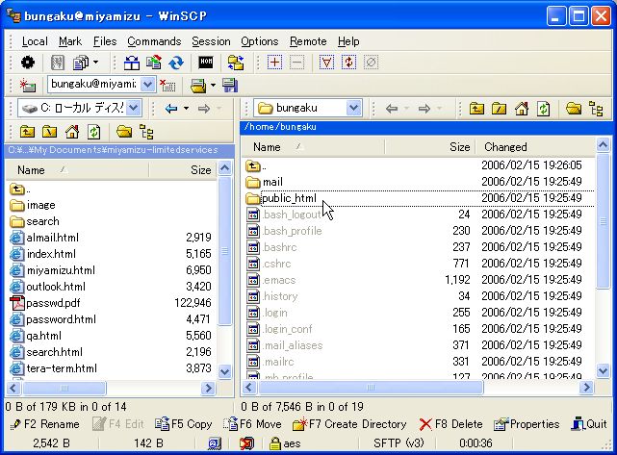The width and height of the screenshot is (617, 455).
Task: Open the Help menu
Action: [348, 41]
